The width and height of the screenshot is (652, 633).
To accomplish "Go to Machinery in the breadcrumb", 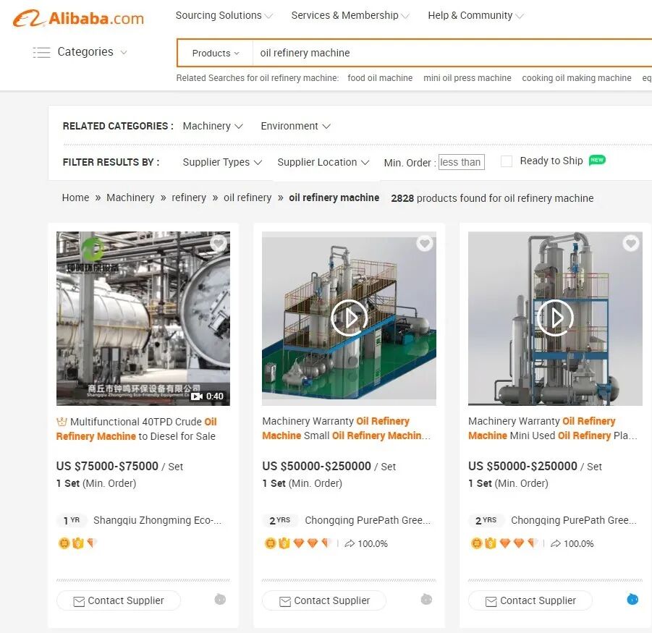I will pyautogui.click(x=130, y=197).
